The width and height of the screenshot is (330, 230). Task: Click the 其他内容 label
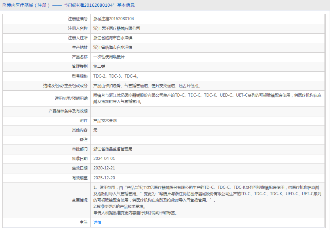(x=80, y=130)
